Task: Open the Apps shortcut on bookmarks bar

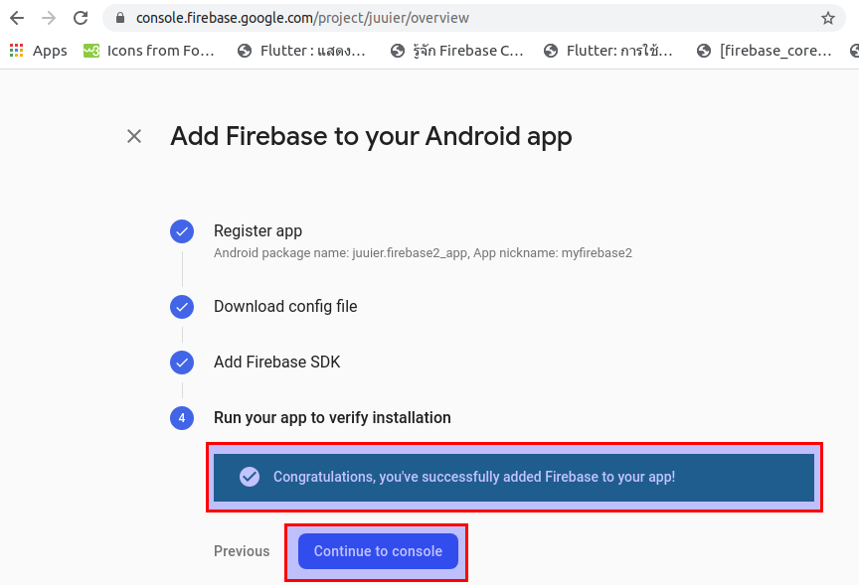Action: pyautogui.click(x=38, y=50)
